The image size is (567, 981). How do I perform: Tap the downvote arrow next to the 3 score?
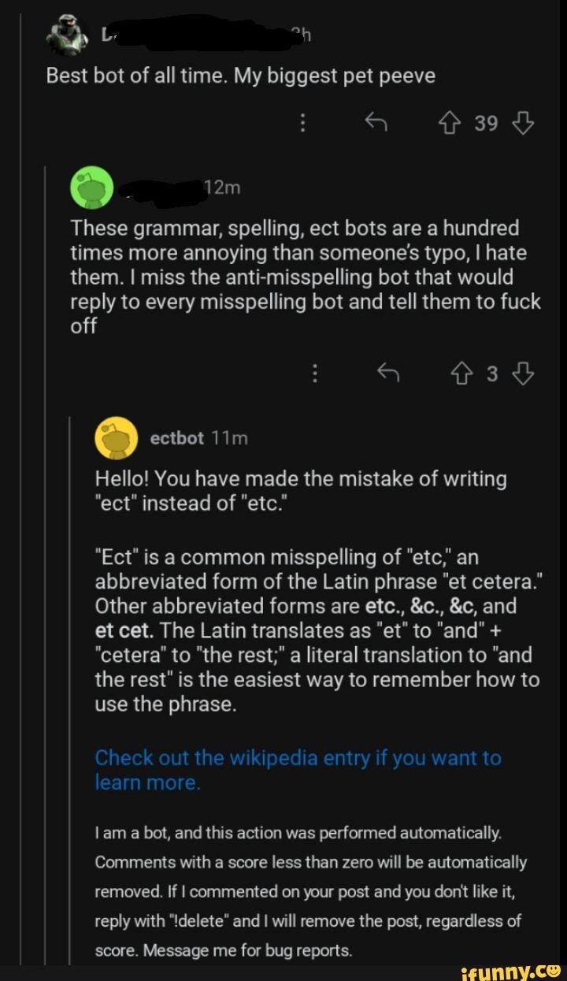point(523,373)
